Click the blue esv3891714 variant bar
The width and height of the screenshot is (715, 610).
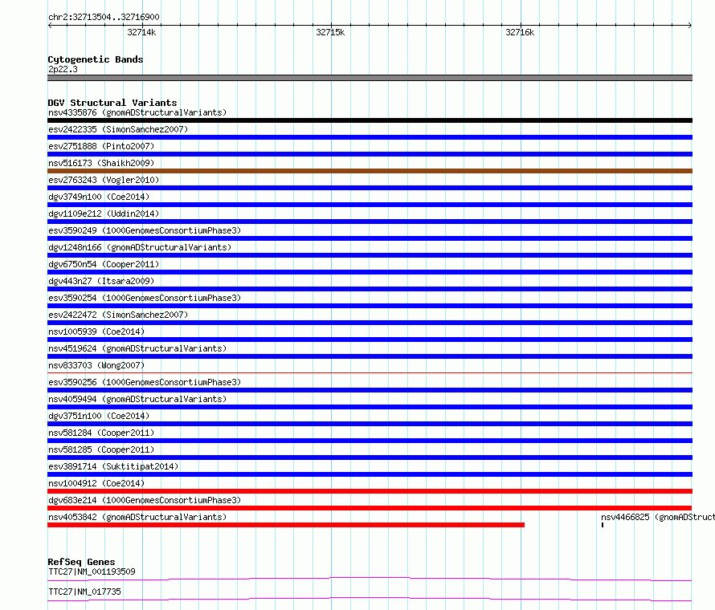point(370,474)
